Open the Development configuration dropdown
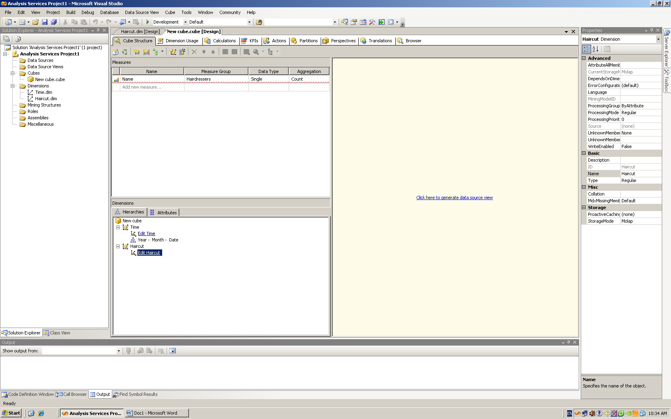This screenshot has width=671, height=419. coord(185,22)
